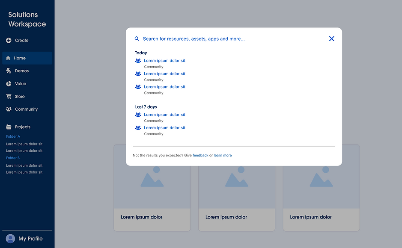
Task: Click the Demos plug icon
Action: click(9, 71)
